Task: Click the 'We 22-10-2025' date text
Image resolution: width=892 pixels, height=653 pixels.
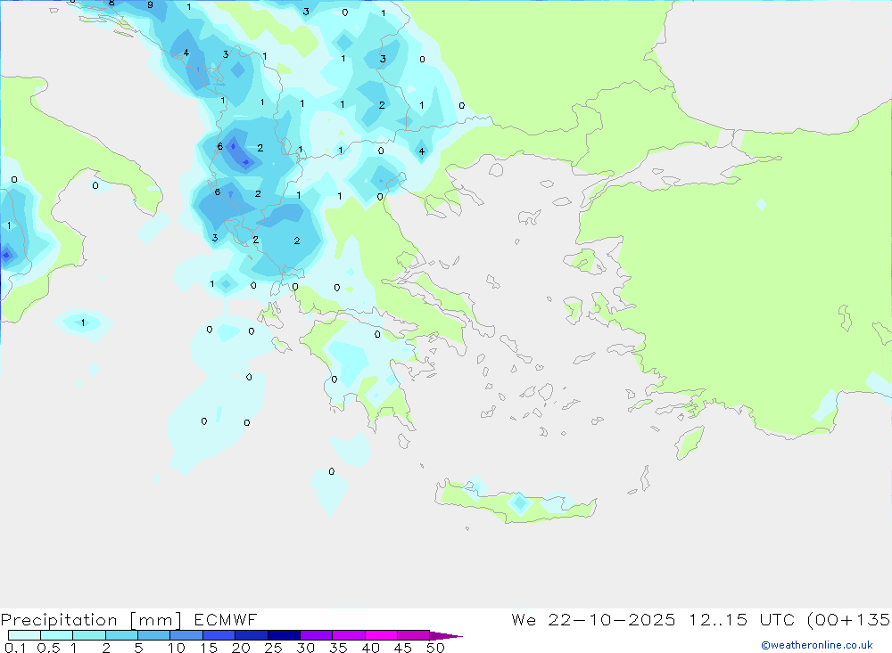Action: [593, 619]
